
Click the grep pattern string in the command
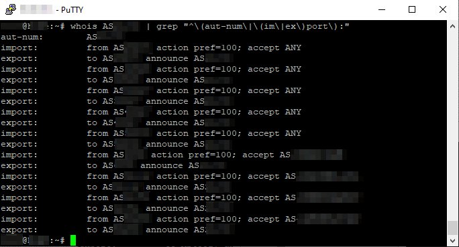pos(266,27)
